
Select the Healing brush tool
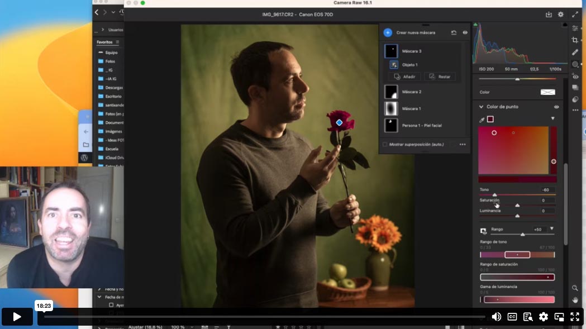(575, 53)
